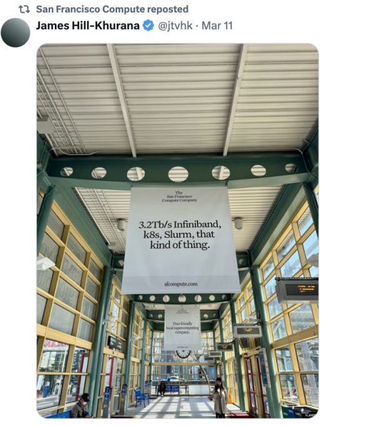Click the James Hill-Khurana display name
Image resolution: width=374 pixels, height=426 pixels.
pos(87,26)
